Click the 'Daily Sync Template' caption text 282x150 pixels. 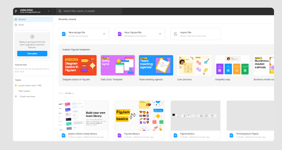click(112, 80)
